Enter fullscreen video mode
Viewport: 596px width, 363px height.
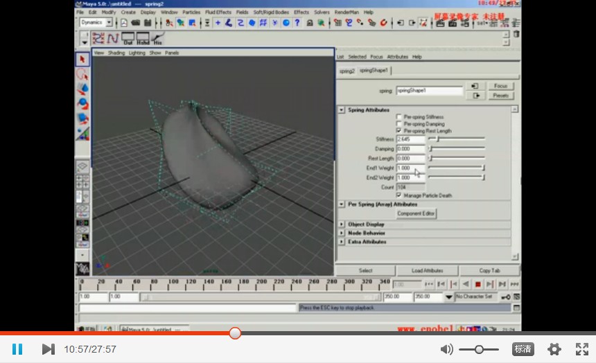tap(582, 349)
